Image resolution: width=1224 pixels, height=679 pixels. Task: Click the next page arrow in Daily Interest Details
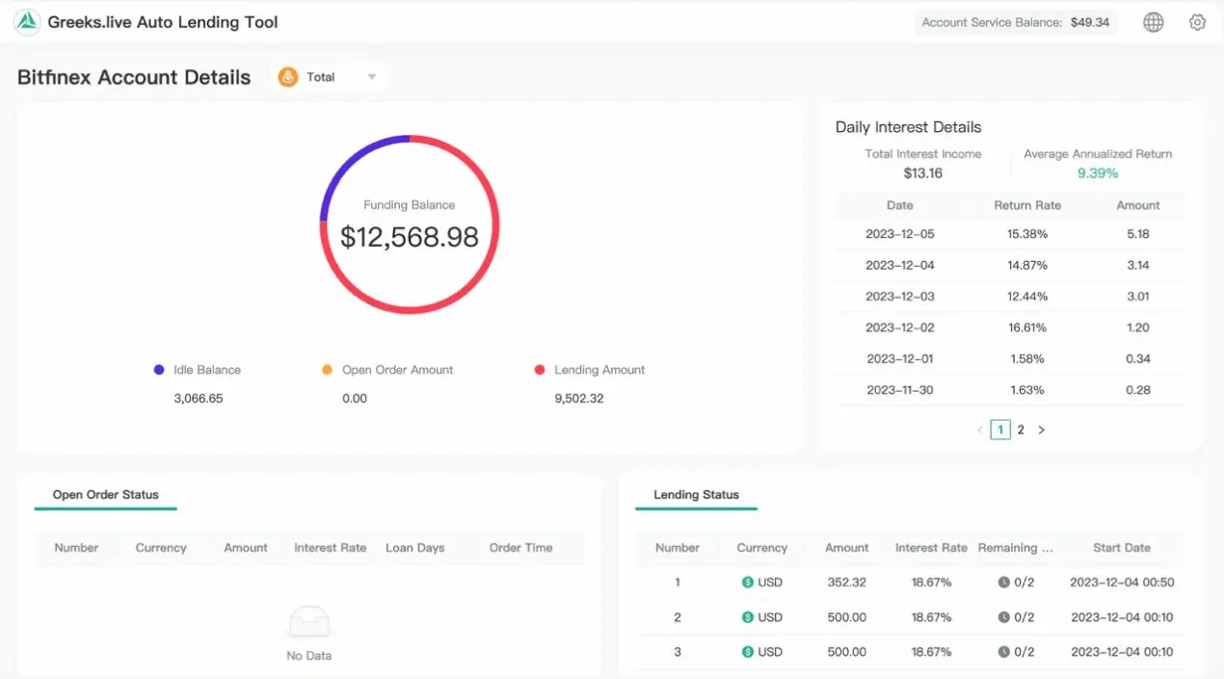[1041, 430]
